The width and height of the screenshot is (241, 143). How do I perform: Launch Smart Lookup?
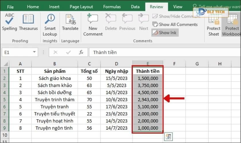pyautogui.click(x=50, y=25)
